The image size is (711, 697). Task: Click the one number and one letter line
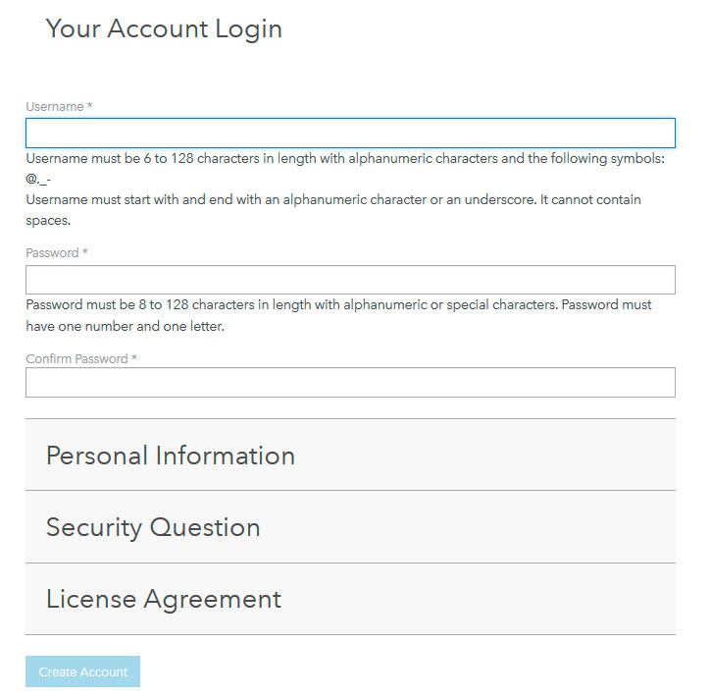click(126, 326)
